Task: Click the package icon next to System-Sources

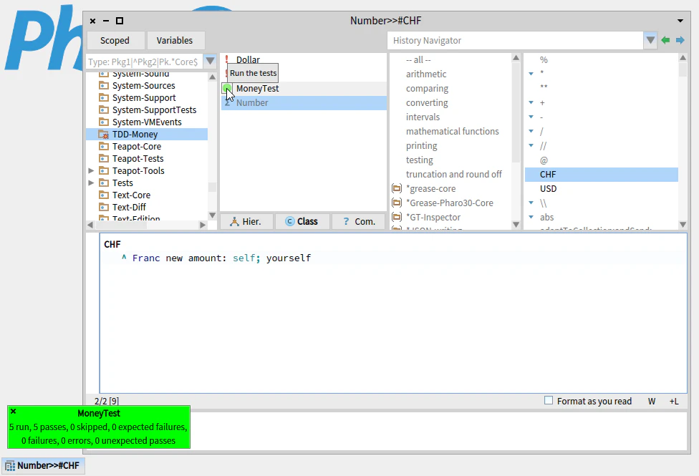Action: coord(103,86)
